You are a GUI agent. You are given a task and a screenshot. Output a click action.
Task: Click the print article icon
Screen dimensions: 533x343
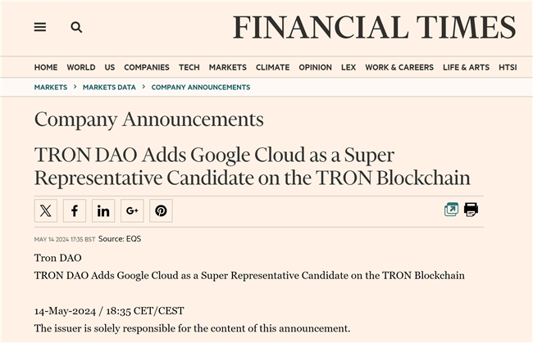coord(471,210)
